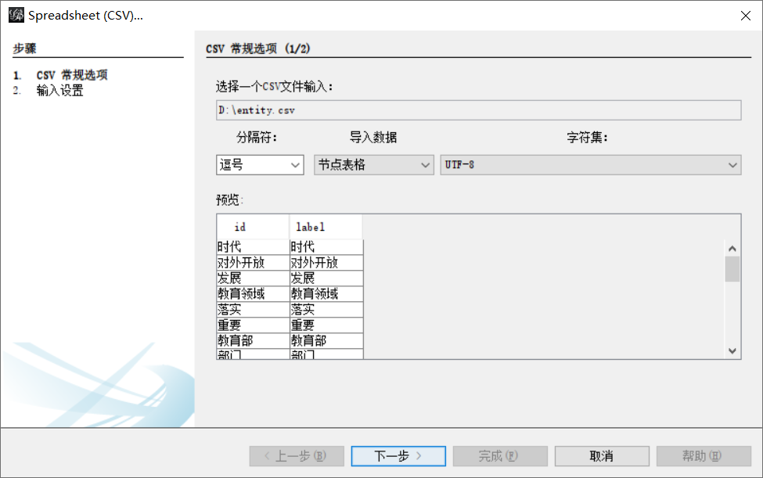Click the 预览 label
Viewport: 763px width, 478px height.
tap(229, 199)
